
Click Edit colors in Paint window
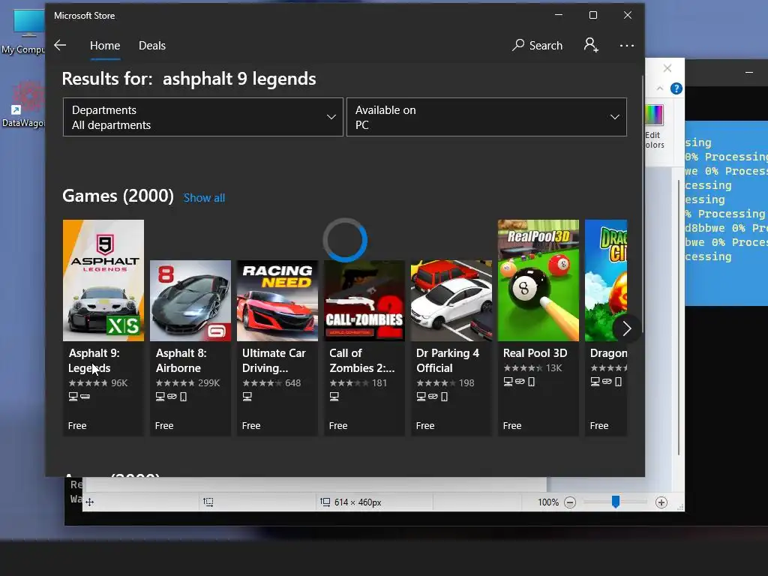pyautogui.click(x=654, y=127)
